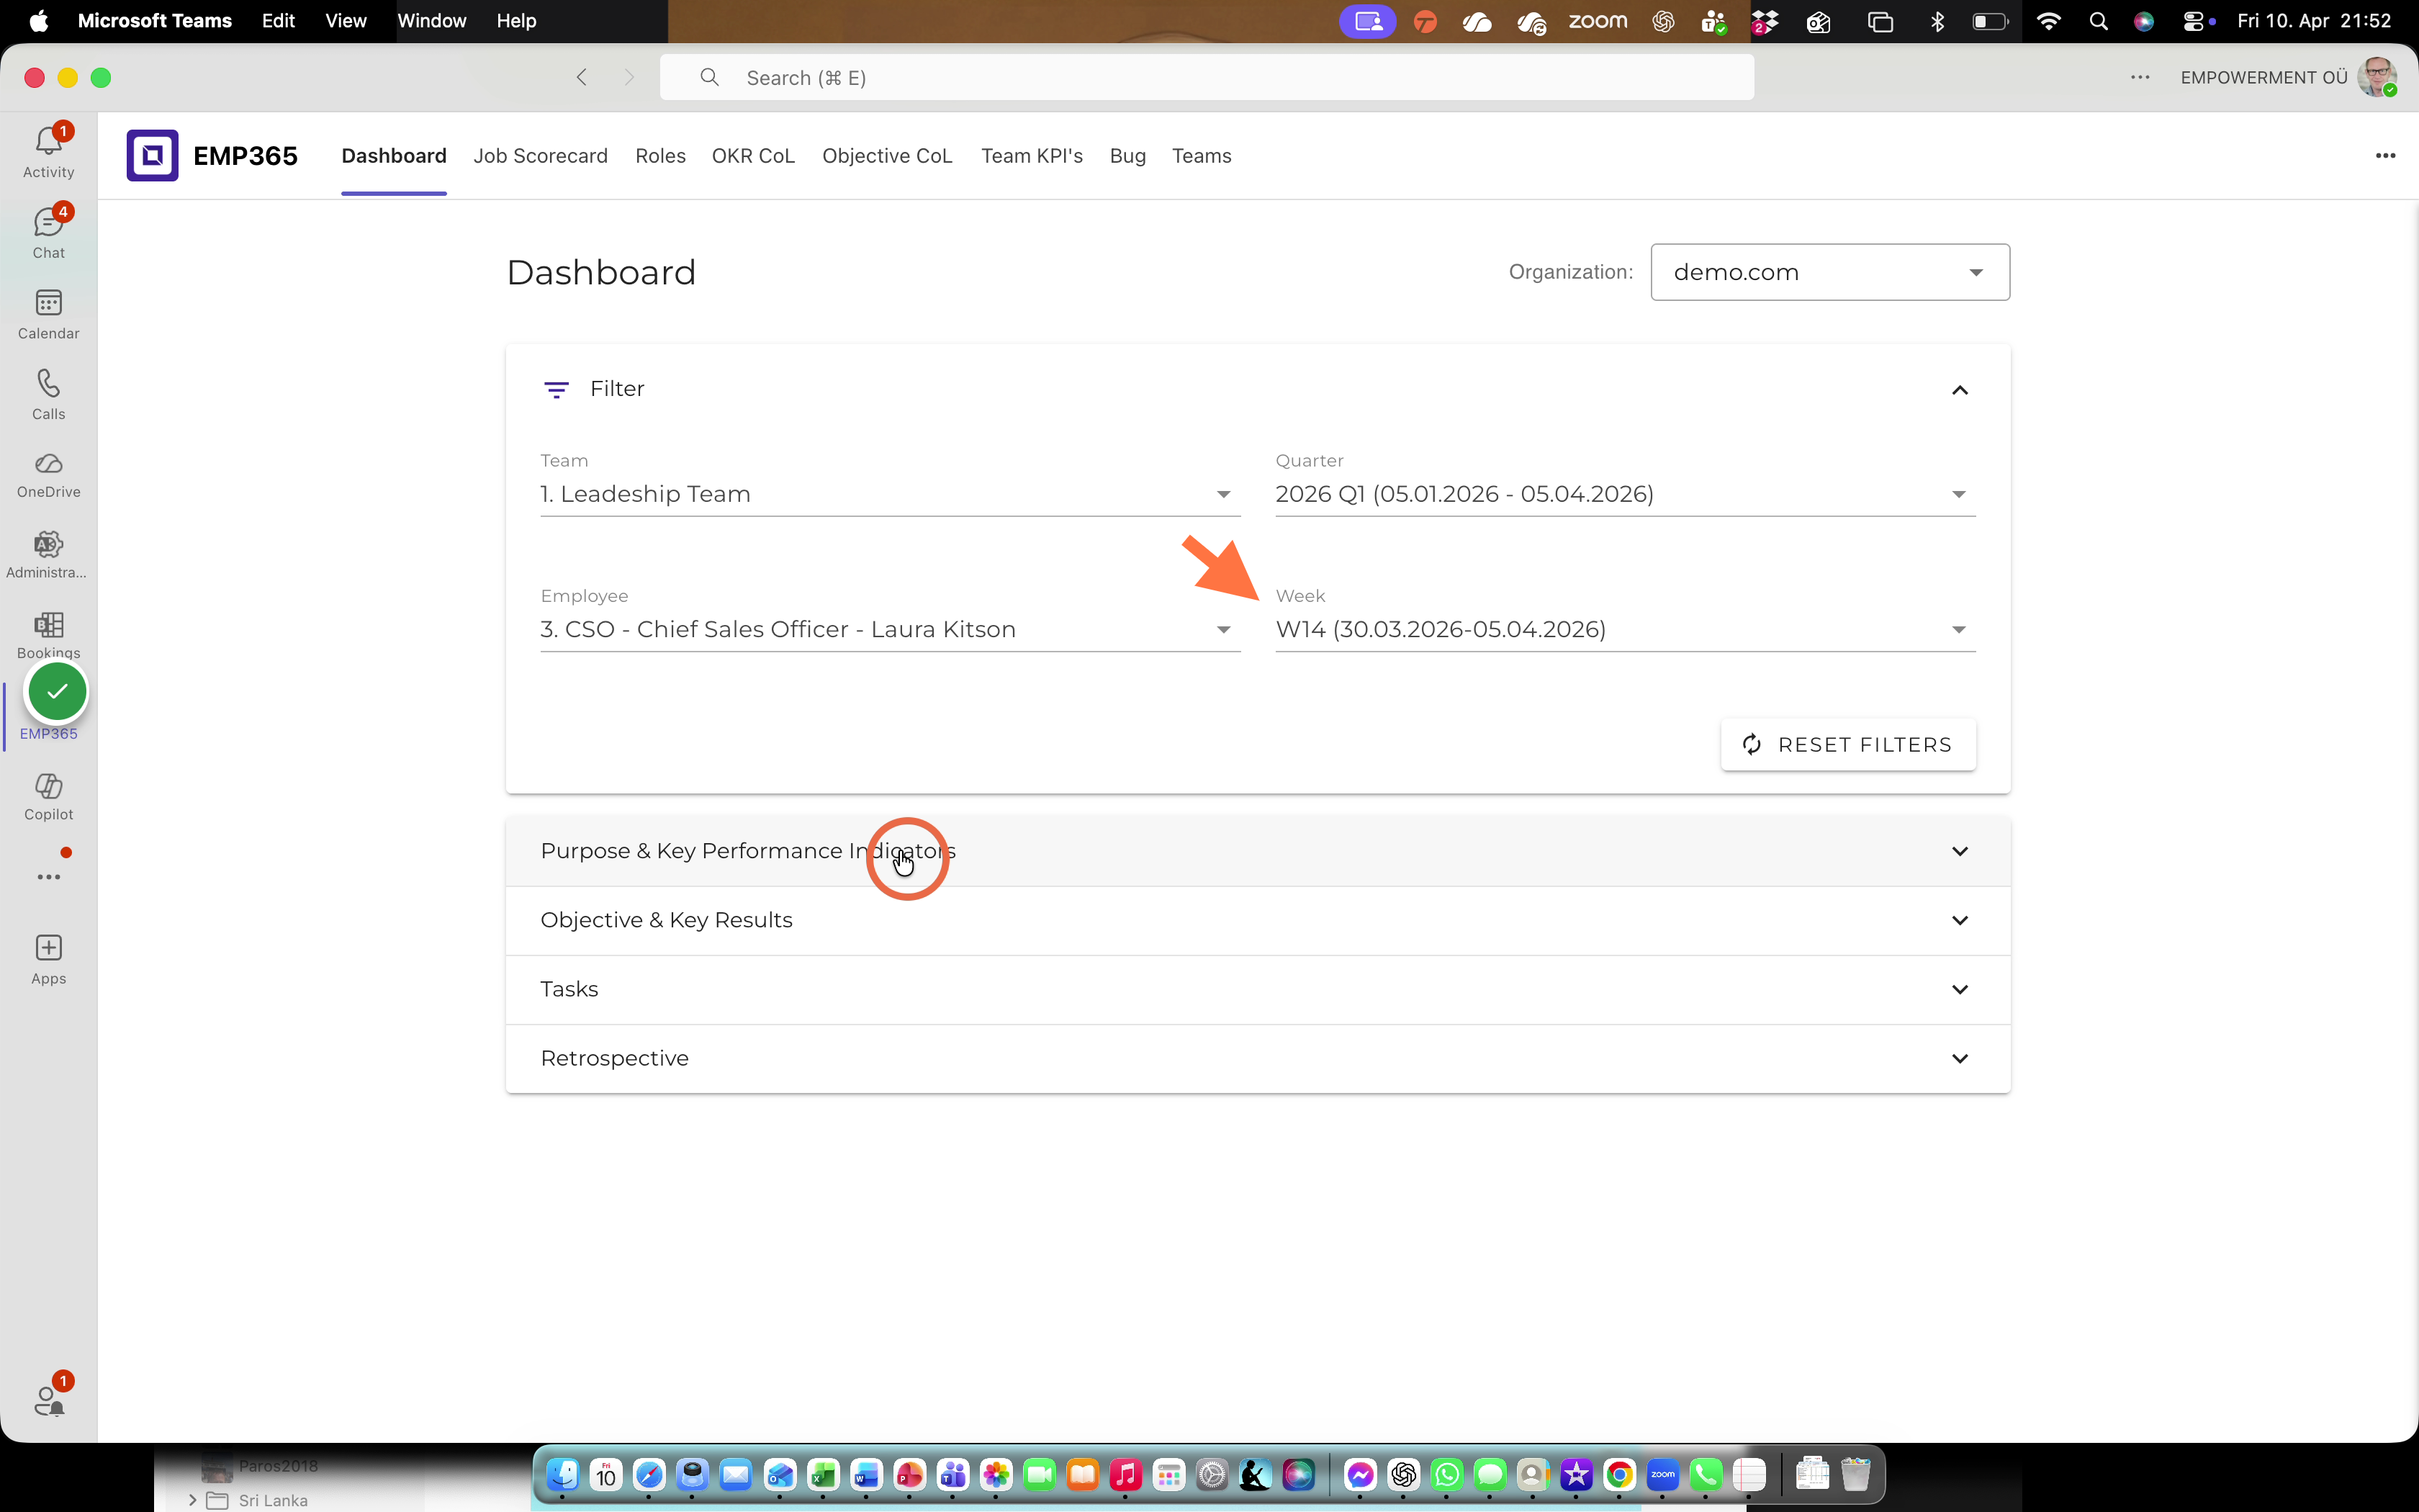Switch to the Job Scorecard tab
Viewport: 2419px width, 1512px height.
(540, 156)
